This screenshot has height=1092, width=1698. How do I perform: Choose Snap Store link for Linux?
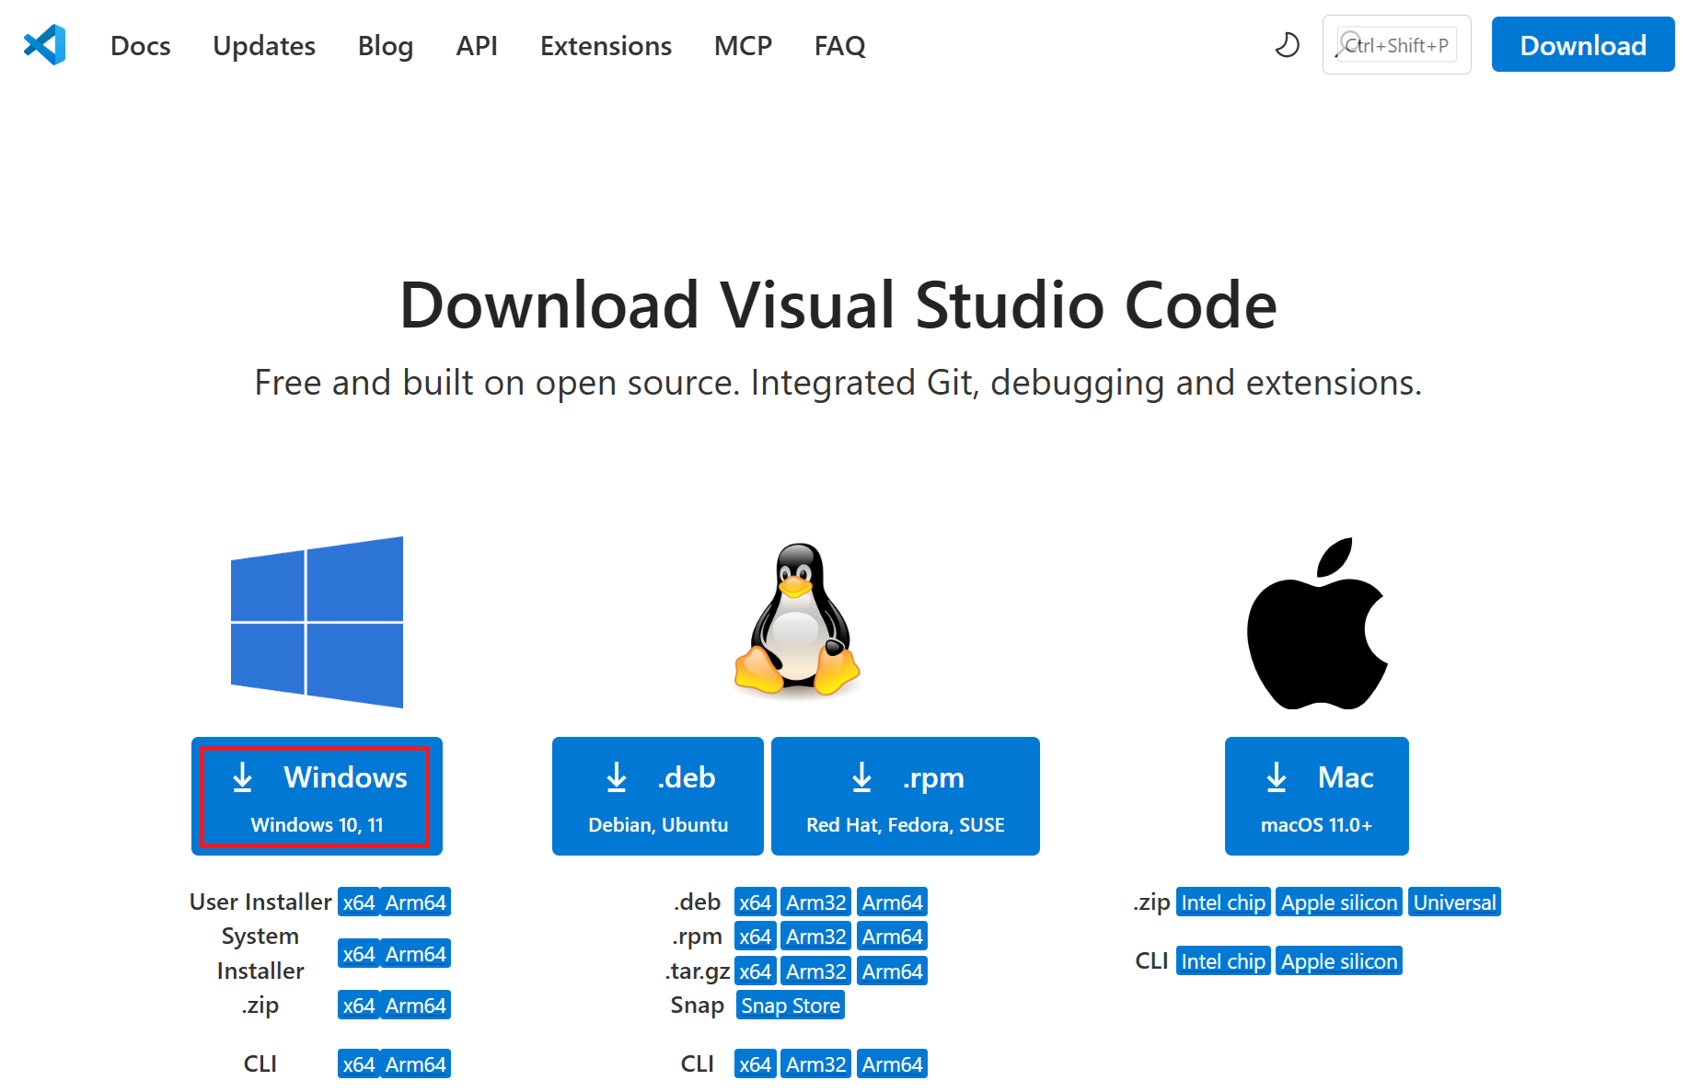click(791, 1006)
